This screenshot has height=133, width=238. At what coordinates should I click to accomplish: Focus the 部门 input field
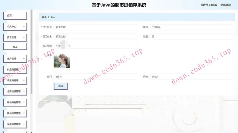click(95, 77)
